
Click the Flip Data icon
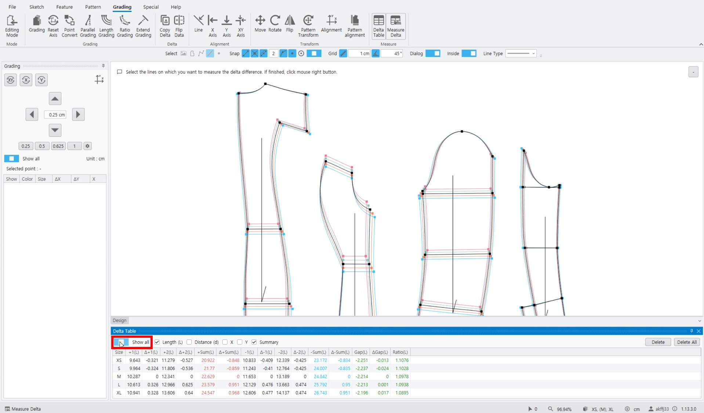(x=179, y=26)
